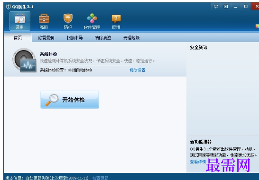Close the QQ医生 window
Image resolution: width=259 pixels, height=180 pixels.
(256, 6)
